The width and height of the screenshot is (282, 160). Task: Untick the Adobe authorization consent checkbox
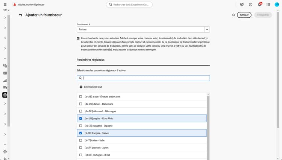(78, 38)
